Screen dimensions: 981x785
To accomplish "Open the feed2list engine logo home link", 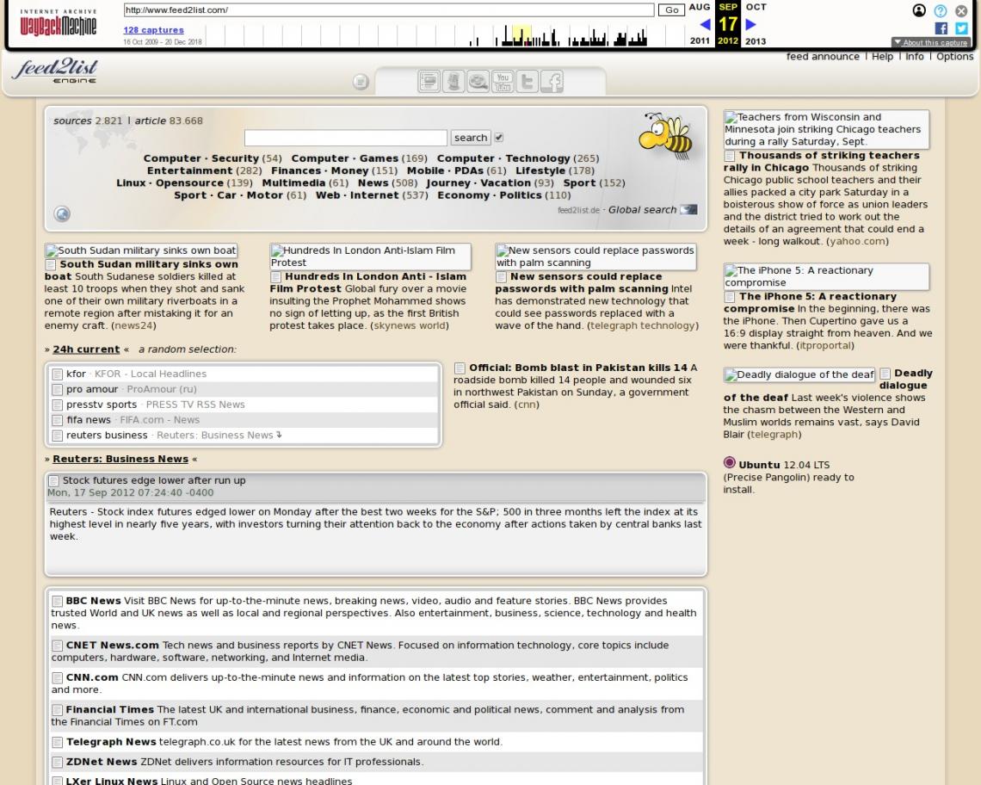I will coord(55,70).
